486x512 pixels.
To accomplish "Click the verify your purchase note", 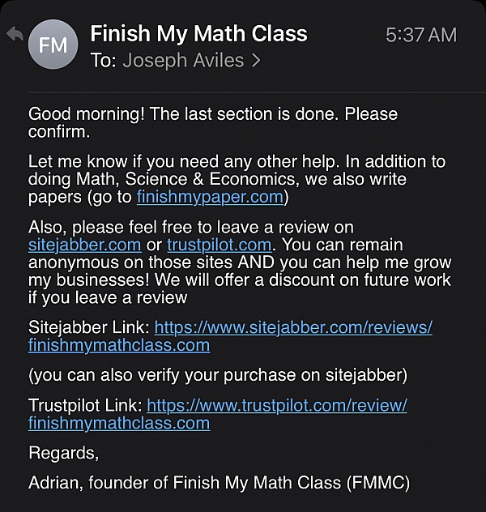I will (217, 374).
